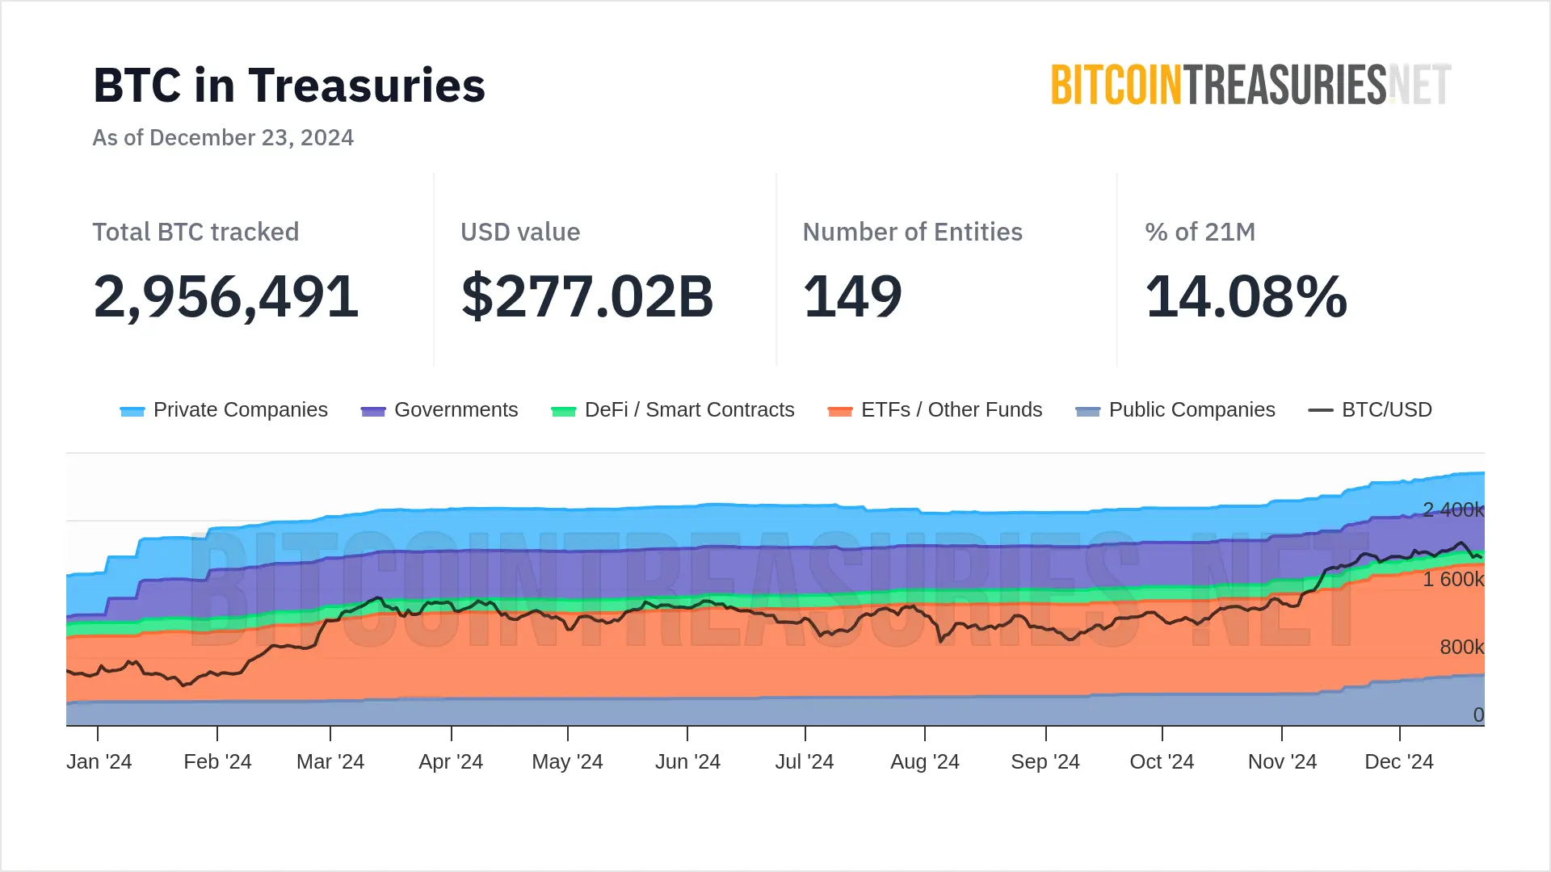Click the Jan '24 axis tick label
The width and height of the screenshot is (1551, 872).
pos(99,761)
